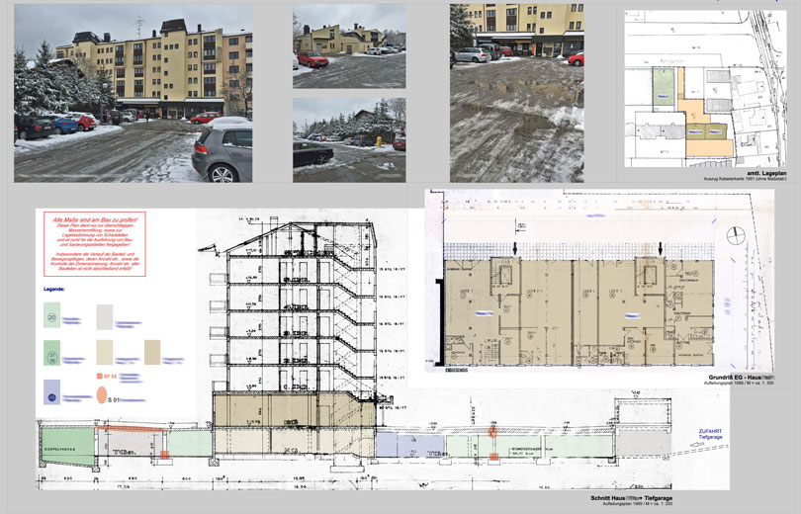Click the circled 20 legend symbol

(51, 315)
